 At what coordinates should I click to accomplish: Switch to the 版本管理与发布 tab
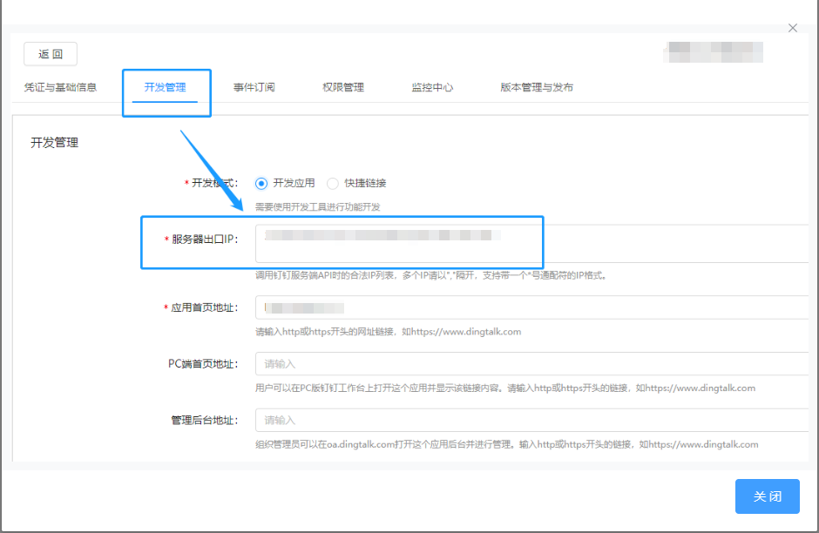pos(537,87)
